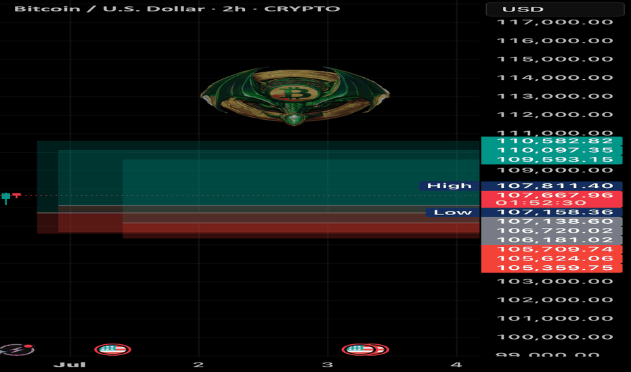Select the red stop zone reaching 105,359.75
This screenshot has height=372, width=631.
click(x=301, y=231)
